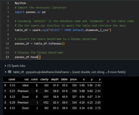This screenshot has height=115, width=139.
Task: Click line number 10 in gutter
Action: click(7, 43)
